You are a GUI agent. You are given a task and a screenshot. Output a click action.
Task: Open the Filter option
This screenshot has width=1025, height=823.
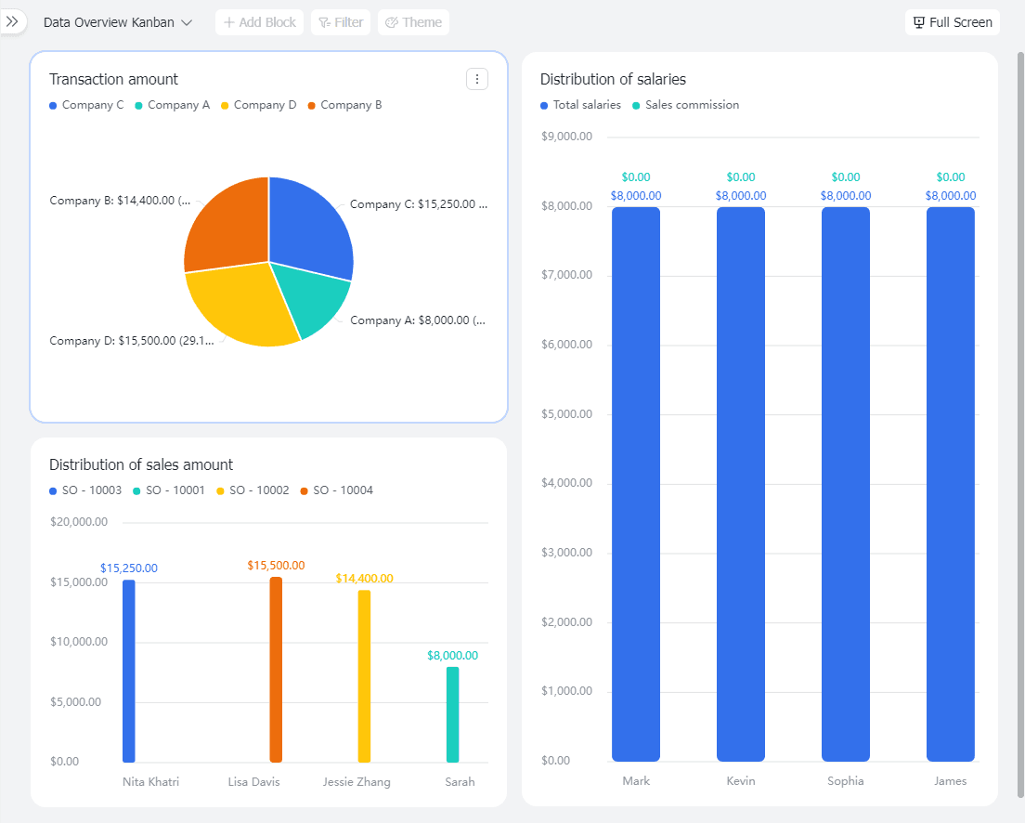coord(341,22)
